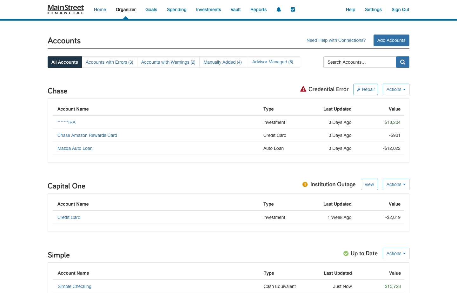Open the Capital One Actions dropdown
457x293 pixels.
[396, 184]
